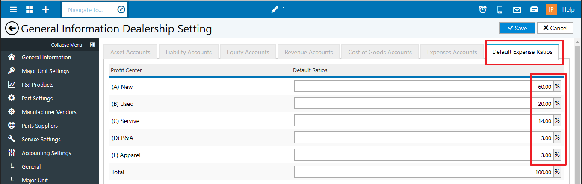Image resolution: width=582 pixels, height=184 pixels.
Task: Click the pencil edit icon
Action: pyautogui.click(x=275, y=9)
